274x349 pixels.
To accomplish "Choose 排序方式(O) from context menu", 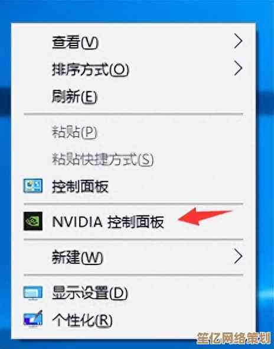I will [90, 69].
